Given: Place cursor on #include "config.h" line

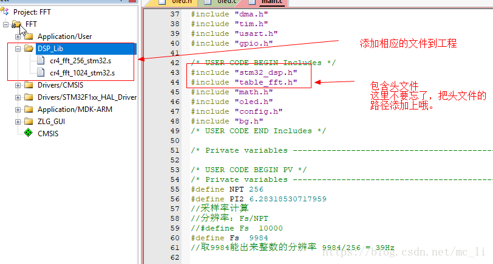Looking at the screenshot, I should (x=236, y=111).
